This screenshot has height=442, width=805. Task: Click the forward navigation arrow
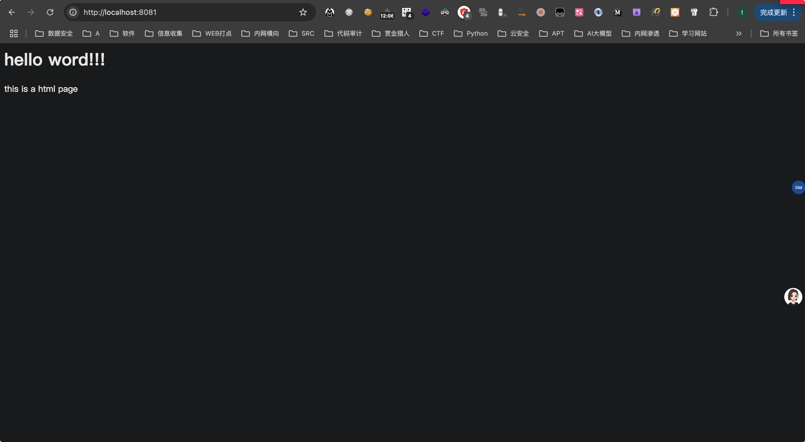31,12
